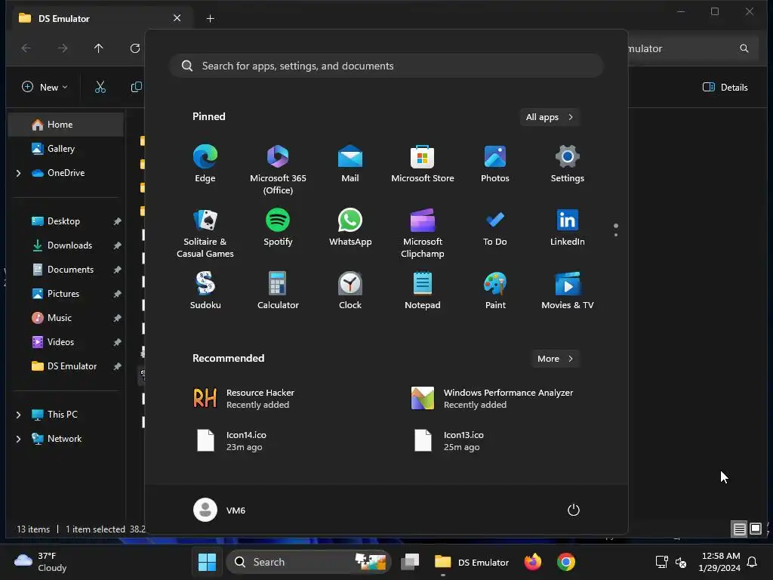This screenshot has height=580, width=773.
Task: Open WhatsApp
Action: coord(350,228)
